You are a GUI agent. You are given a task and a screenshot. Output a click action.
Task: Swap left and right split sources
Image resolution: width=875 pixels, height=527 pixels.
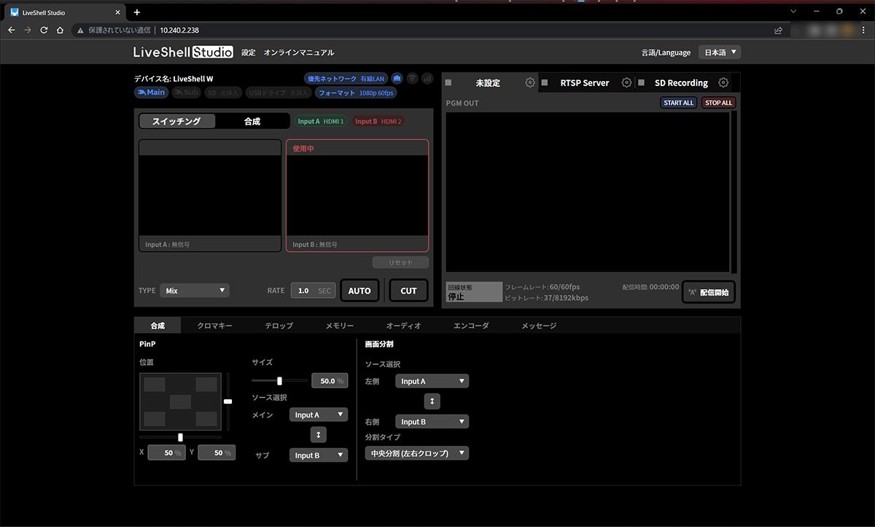432,401
